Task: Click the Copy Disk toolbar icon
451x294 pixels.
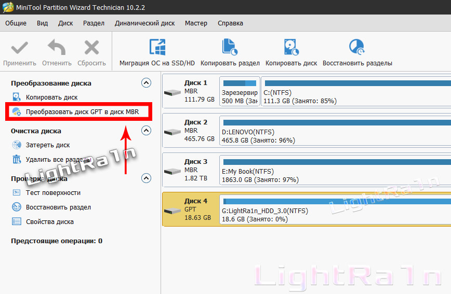Action: [291, 47]
